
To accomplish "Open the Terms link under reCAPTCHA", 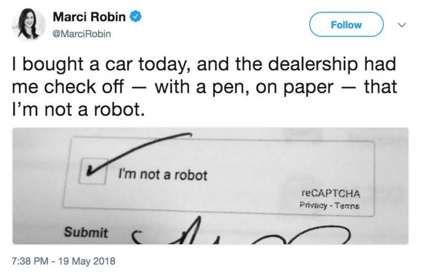I will pyautogui.click(x=348, y=206).
